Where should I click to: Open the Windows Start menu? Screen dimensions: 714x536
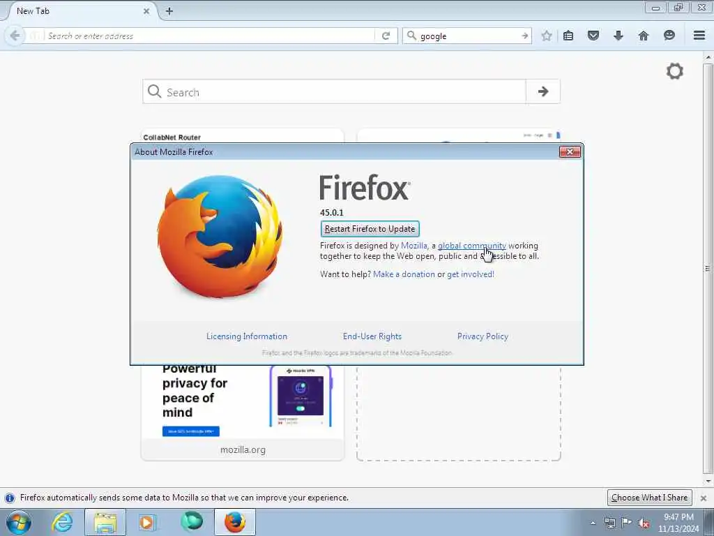click(19, 522)
